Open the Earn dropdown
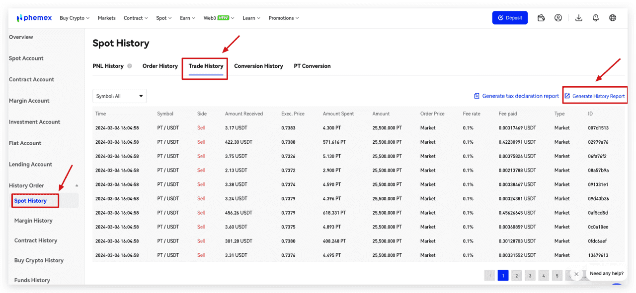The image size is (636, 293). [187, 18]
